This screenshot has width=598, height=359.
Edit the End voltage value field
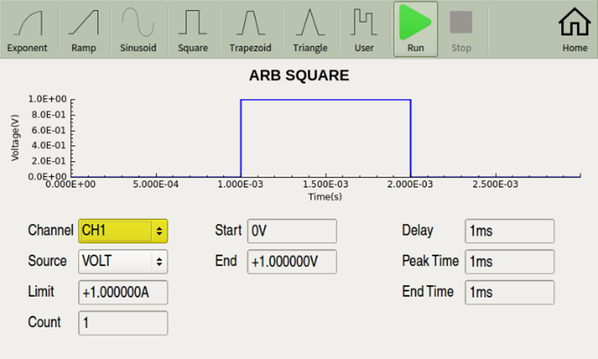292,261
